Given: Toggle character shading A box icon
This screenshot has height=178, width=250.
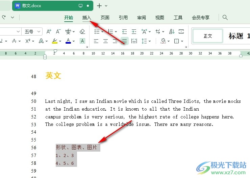Looking at the screenshot, I should tap(82, 41).
